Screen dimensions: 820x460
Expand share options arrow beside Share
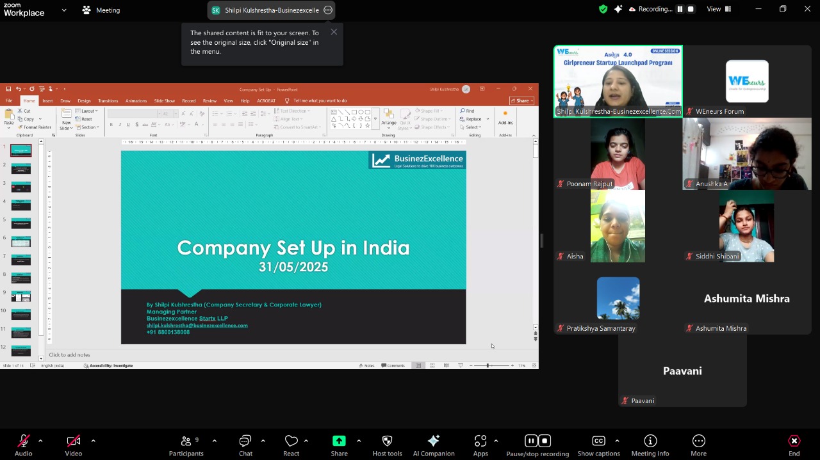point(358,441)
